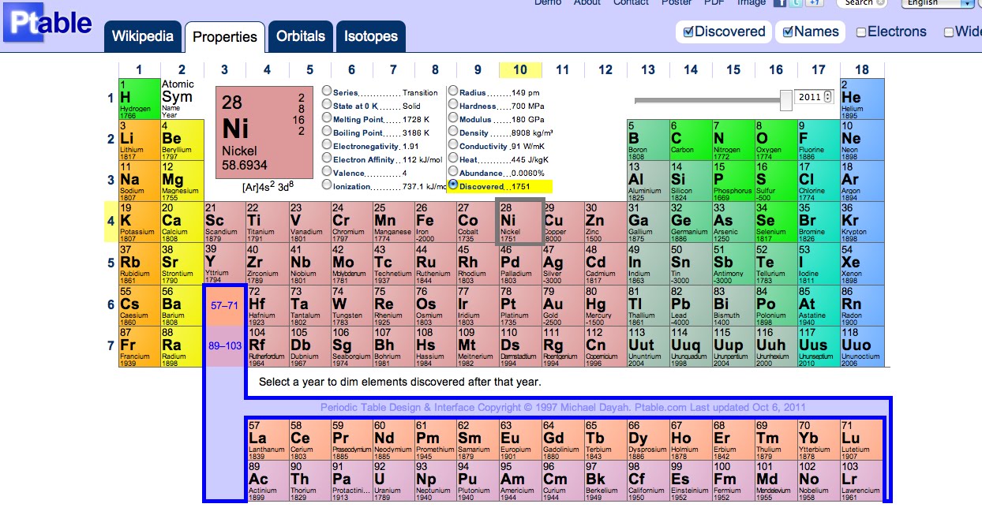Select the Uranium (U) element tile

tap(392, 480)
